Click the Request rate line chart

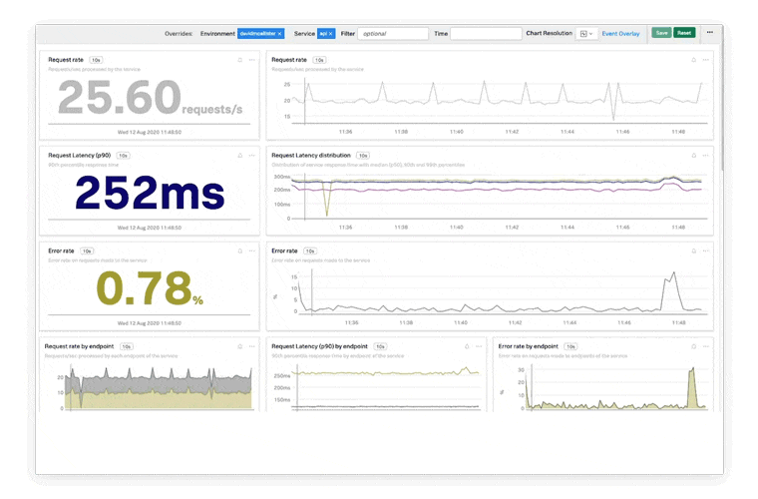(498, 101)
